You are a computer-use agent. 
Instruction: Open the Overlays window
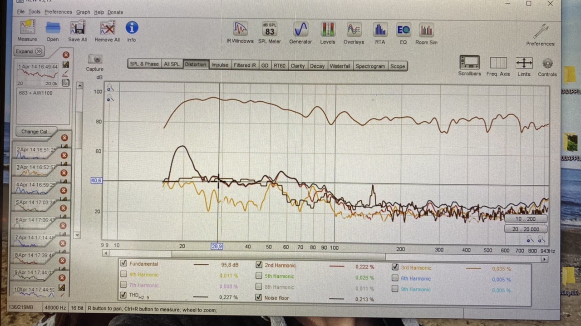(x=354, y=30)
